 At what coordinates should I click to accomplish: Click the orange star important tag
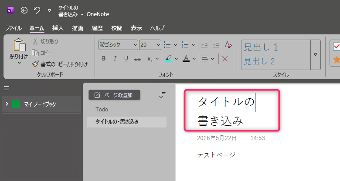[337, 60]
